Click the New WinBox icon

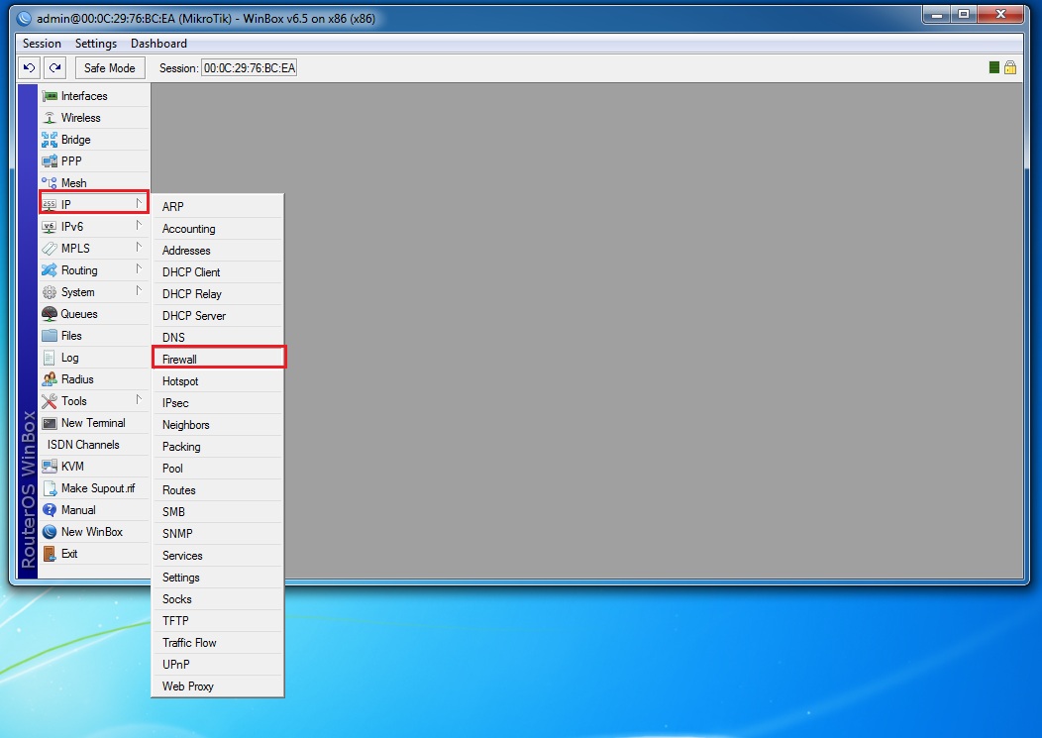coord(50,532)
